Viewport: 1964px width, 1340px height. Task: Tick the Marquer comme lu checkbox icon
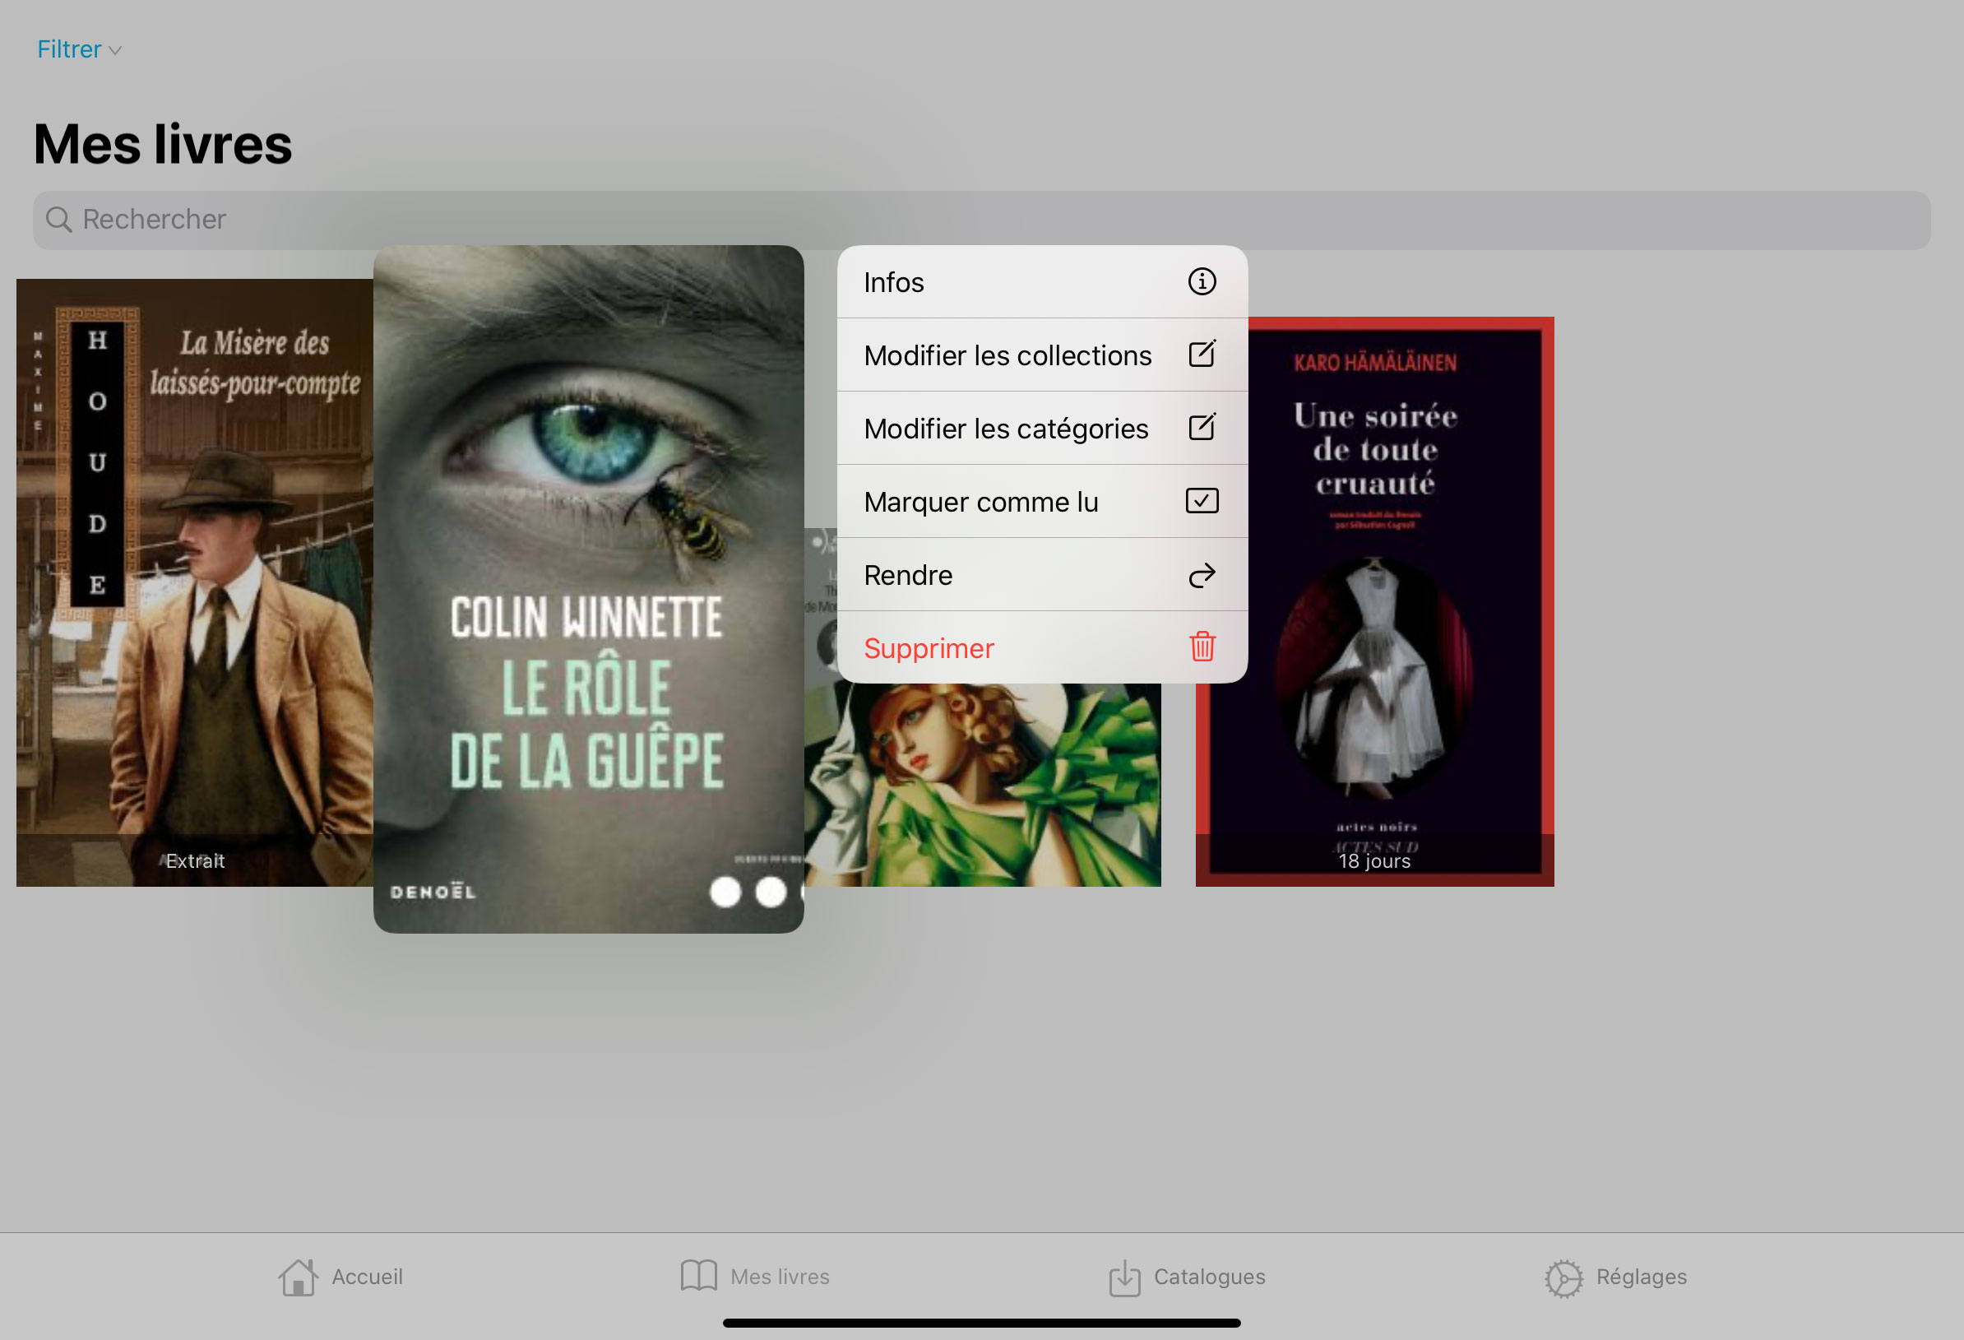tap(1202, 501)
